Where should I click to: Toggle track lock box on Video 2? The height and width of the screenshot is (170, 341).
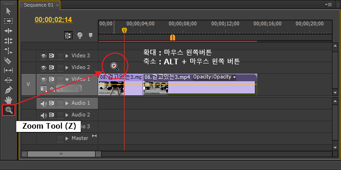point(60,68)
